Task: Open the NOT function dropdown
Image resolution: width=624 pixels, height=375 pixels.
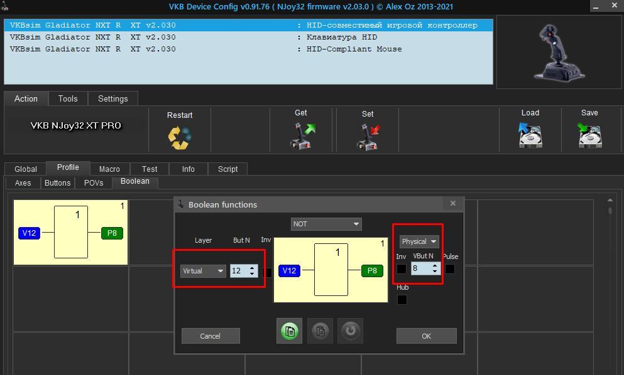Action: (326, 224)
